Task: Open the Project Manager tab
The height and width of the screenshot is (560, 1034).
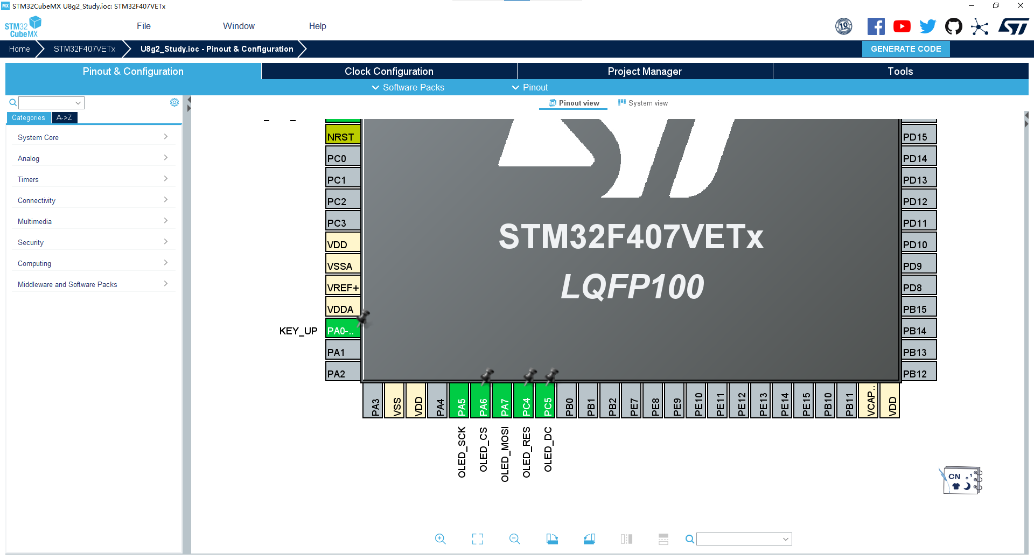Action: [645, 71]
